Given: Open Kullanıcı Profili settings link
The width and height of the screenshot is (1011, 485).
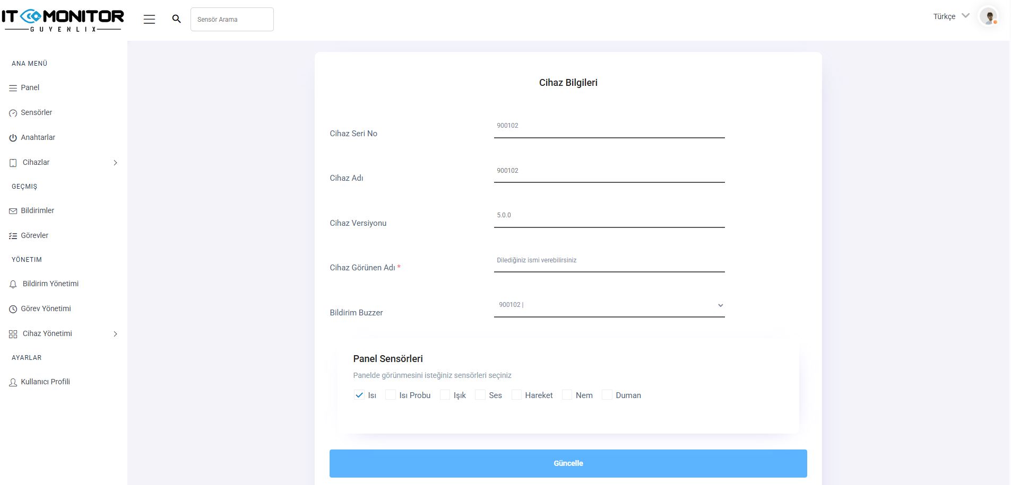Looking at the screenshot, I should coord(45,382).
